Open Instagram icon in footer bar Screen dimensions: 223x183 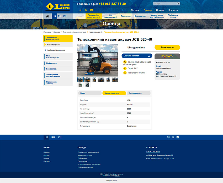[x=168, y=137]
